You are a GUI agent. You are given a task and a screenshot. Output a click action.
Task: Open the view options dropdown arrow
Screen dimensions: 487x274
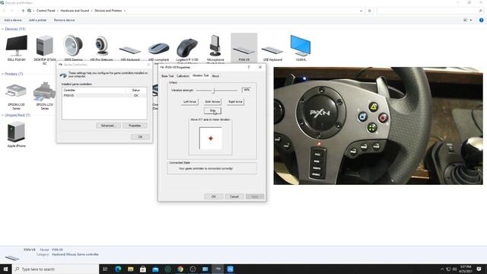pyautogui.click(x=471, y=21)
